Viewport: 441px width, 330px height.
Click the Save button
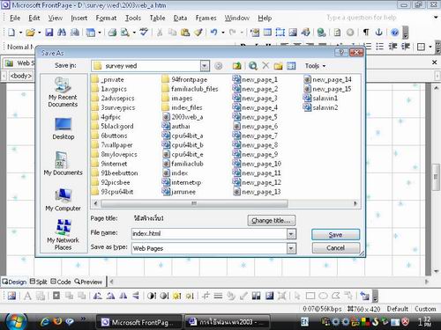335,235
